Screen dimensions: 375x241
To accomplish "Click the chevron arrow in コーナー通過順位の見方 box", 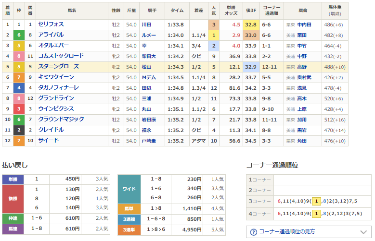I will [x=363, y=232].
